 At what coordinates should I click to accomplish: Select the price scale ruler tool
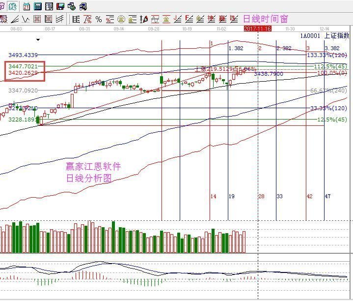click(x=76, y=19)
